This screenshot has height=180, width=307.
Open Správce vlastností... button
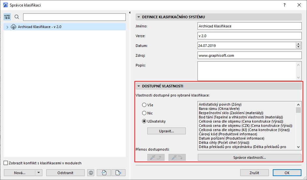pos(249,157)
